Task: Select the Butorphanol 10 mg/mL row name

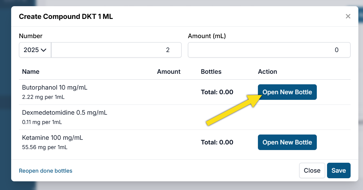Action: [55, 87]
